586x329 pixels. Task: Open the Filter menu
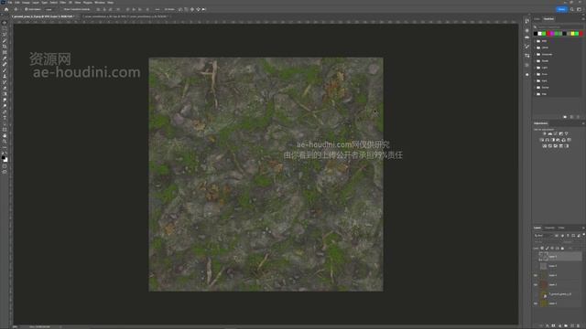coord(63,3)
